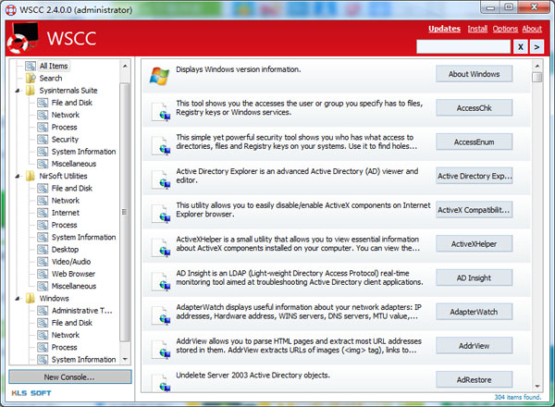
Task: Launch the AddrView button
Action: 474,346
